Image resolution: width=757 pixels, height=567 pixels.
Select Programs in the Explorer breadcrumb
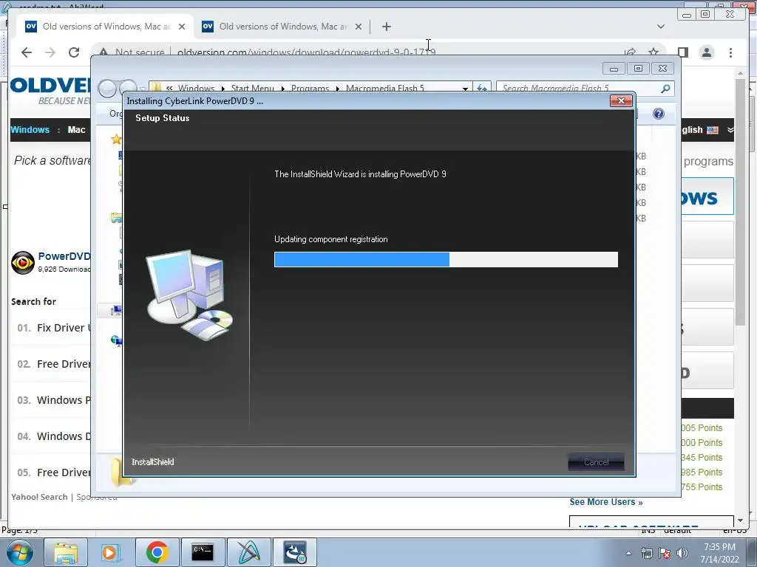pos(310,89)
